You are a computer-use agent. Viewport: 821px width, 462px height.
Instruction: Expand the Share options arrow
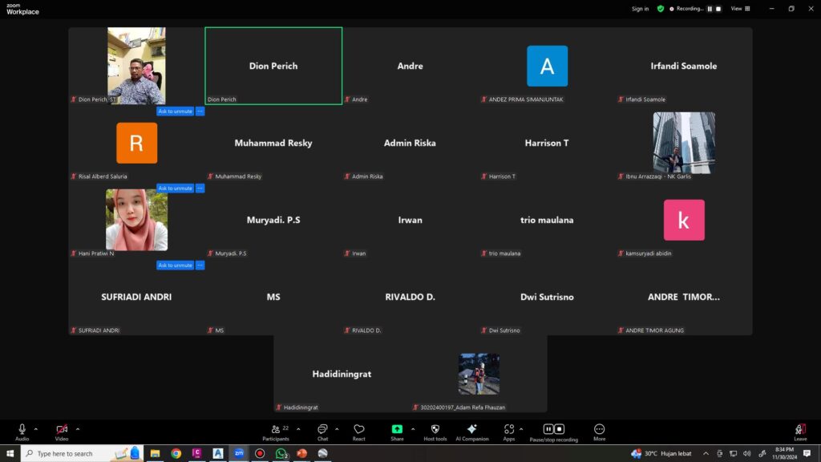tap(414, 429)
